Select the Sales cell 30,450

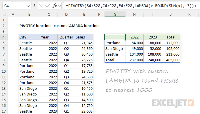click(x=84, y=54)
